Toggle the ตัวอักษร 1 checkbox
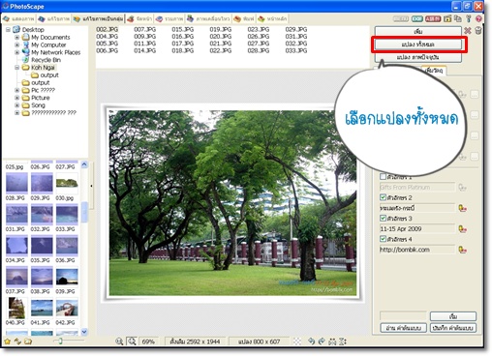 point(383,177)
